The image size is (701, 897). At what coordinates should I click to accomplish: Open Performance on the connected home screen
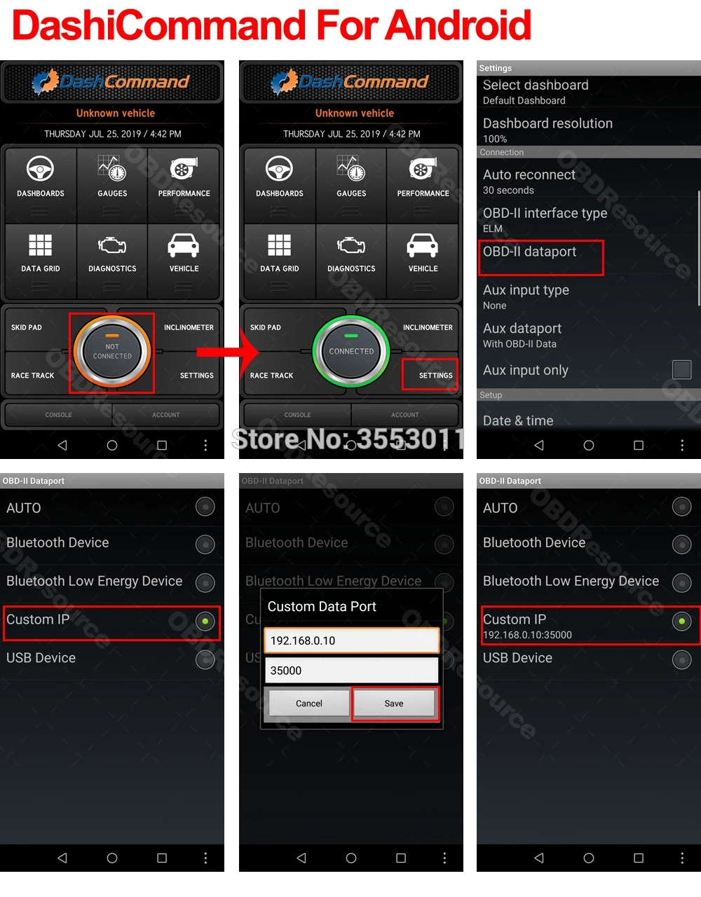click(x=423, y=186)
